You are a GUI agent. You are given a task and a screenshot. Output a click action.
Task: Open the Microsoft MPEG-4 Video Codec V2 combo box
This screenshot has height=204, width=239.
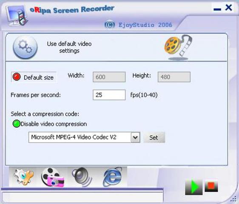pyautogui.click(x=84, y=137)
